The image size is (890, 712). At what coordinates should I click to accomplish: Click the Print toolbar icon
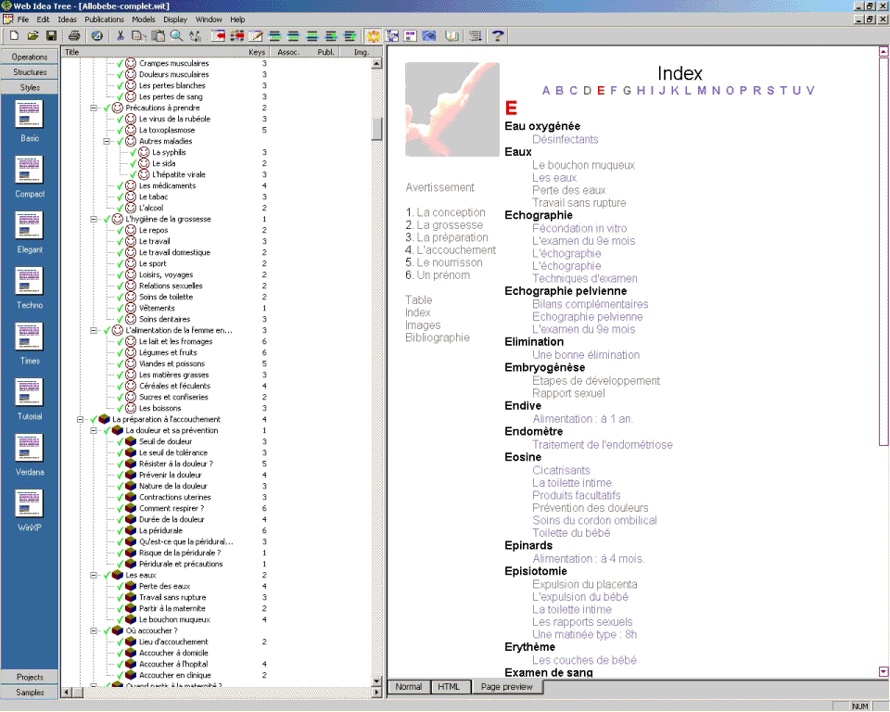pos(74,36)
